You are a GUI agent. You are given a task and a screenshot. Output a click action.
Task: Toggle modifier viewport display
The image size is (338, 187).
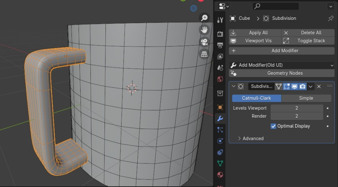294,86
